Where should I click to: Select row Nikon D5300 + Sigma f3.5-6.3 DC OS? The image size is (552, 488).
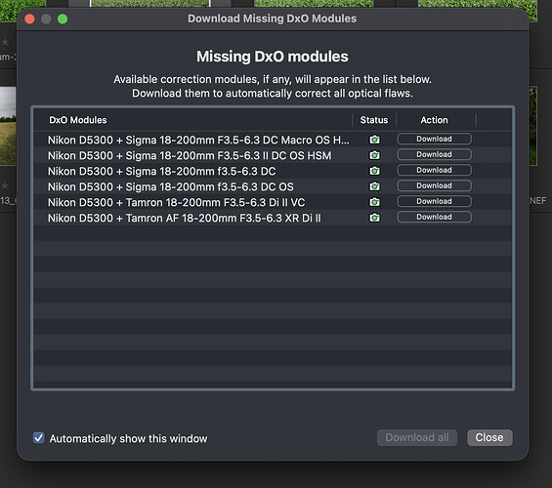pyautogui.click(x=273, y=186)
